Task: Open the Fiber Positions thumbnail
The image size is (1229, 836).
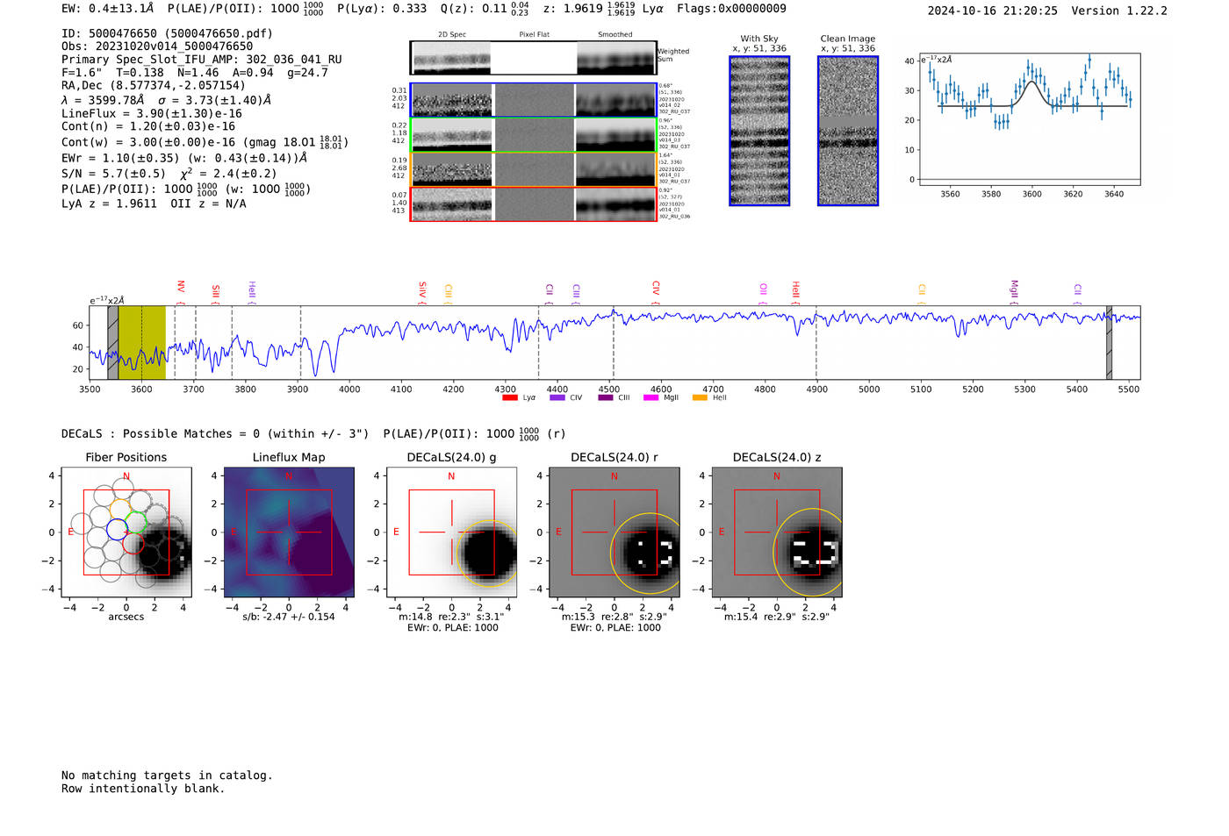Action: point(126,532)
